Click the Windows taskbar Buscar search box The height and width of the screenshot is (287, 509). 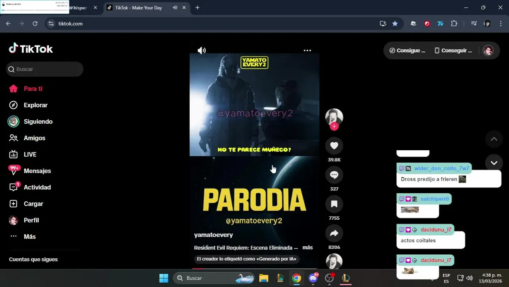[x=214, y=278]
